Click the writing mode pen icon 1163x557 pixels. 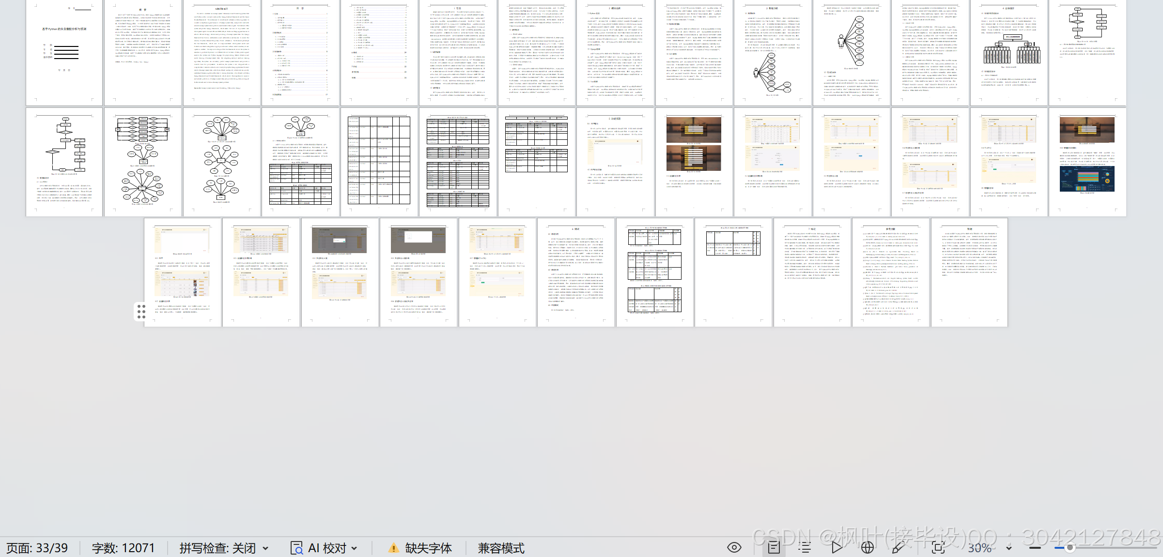point(898,547)
